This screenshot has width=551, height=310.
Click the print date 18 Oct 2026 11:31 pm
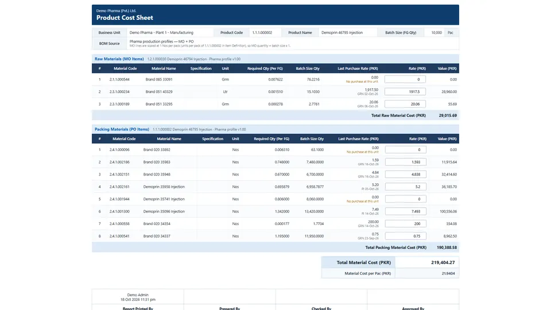coord(138,300)
